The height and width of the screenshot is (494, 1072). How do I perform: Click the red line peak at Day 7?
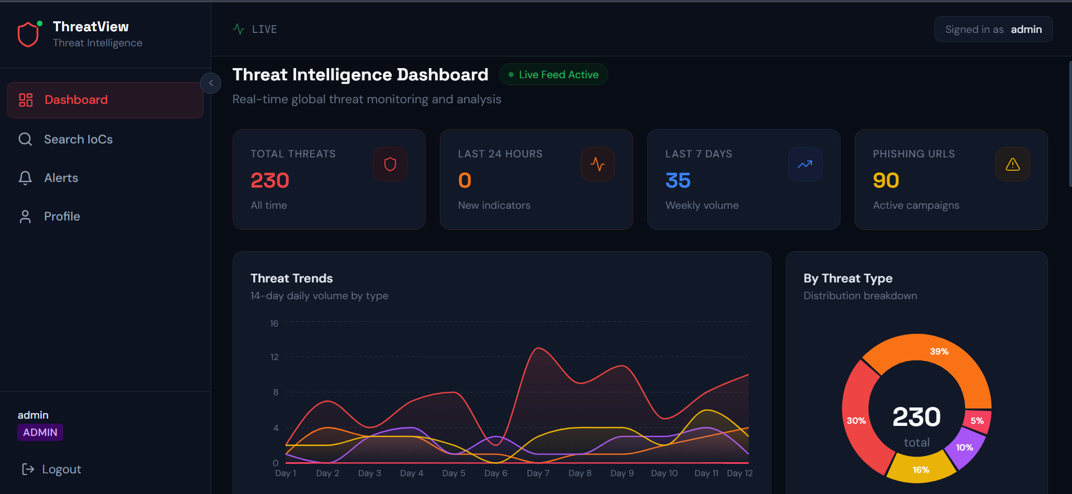click(x=538, y=348)
